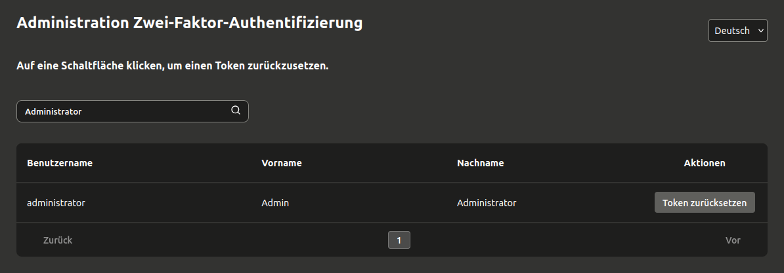784x273 pixels.
Task: Click the Admin first name cell
Action: click(x=275, y=203)
